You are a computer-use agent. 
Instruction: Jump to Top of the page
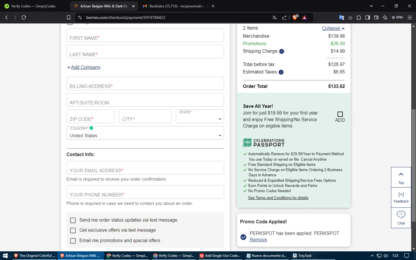coord(401,177)
